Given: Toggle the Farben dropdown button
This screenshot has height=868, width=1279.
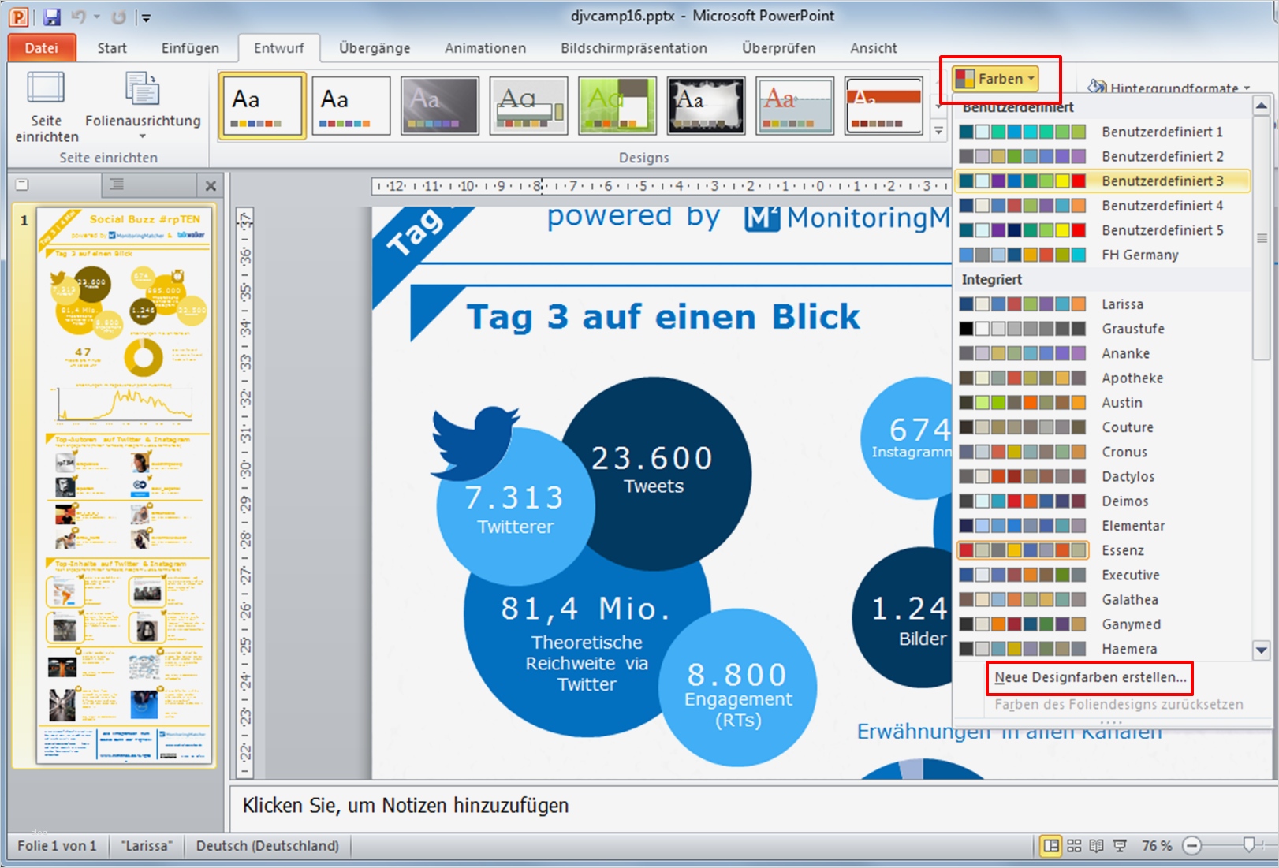Looking at the screenshot, I should tap(995, 79).
